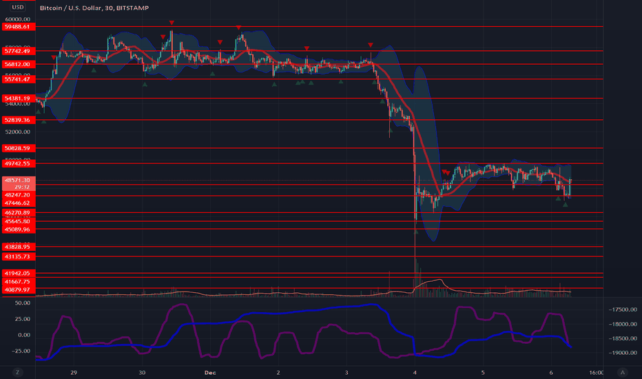Select the 55741.47 price level label
Screen dimensions: 642x379
coord(19,79)
